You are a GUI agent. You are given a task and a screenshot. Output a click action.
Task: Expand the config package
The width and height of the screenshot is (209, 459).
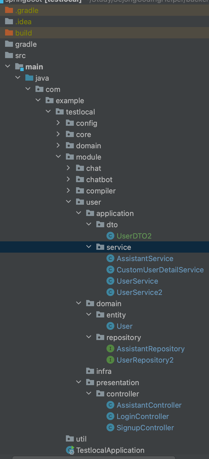pyautogui.click(x=58, y=123)
